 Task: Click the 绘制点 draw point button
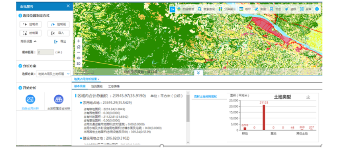tap(31, 24)
